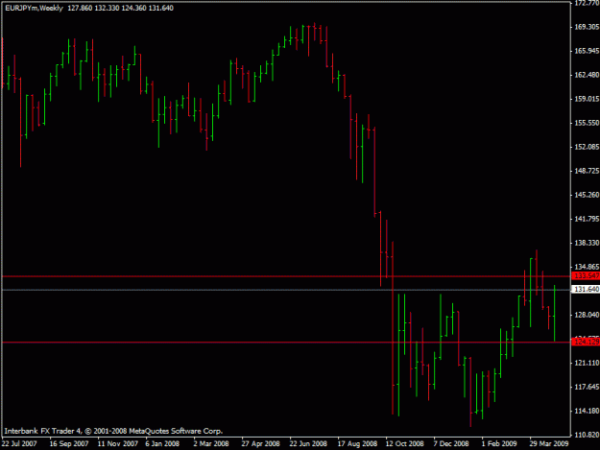Click the 110.820 price scale value
The image size is (600, 450).
[x=587, y=435]
